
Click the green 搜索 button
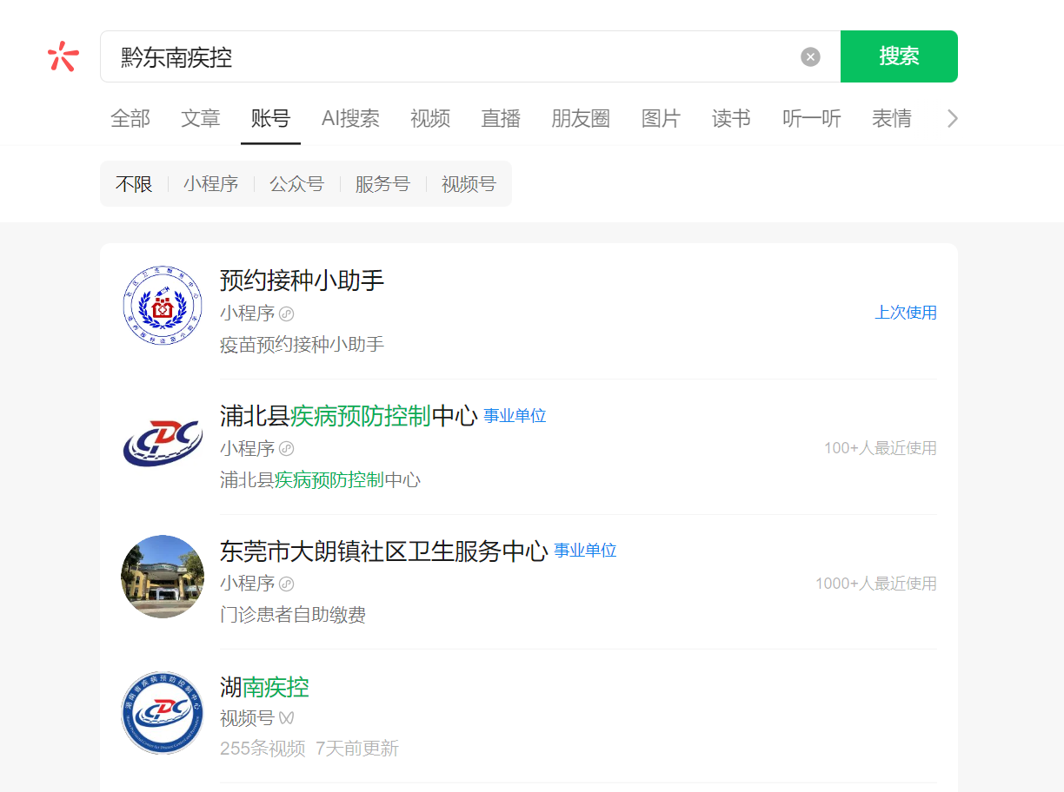[899, 56]
